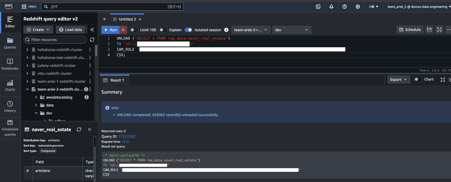
Task: Expand the awsdatacatalog folder
Action: pos(36,97)
